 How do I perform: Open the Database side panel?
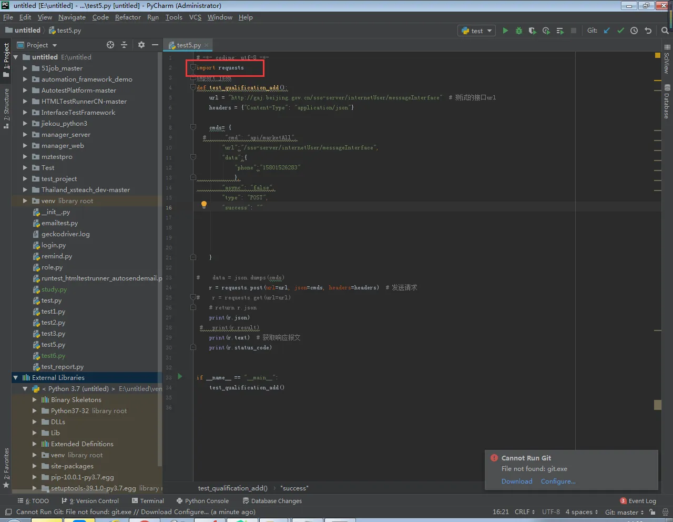click(667, 101)
